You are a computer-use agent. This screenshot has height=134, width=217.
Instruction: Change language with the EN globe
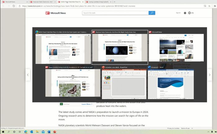[x=191, y=13]
